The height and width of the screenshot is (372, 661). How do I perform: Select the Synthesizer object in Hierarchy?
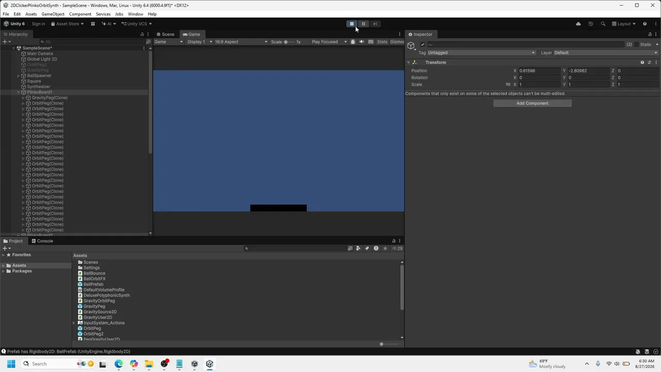click(38, 87)
